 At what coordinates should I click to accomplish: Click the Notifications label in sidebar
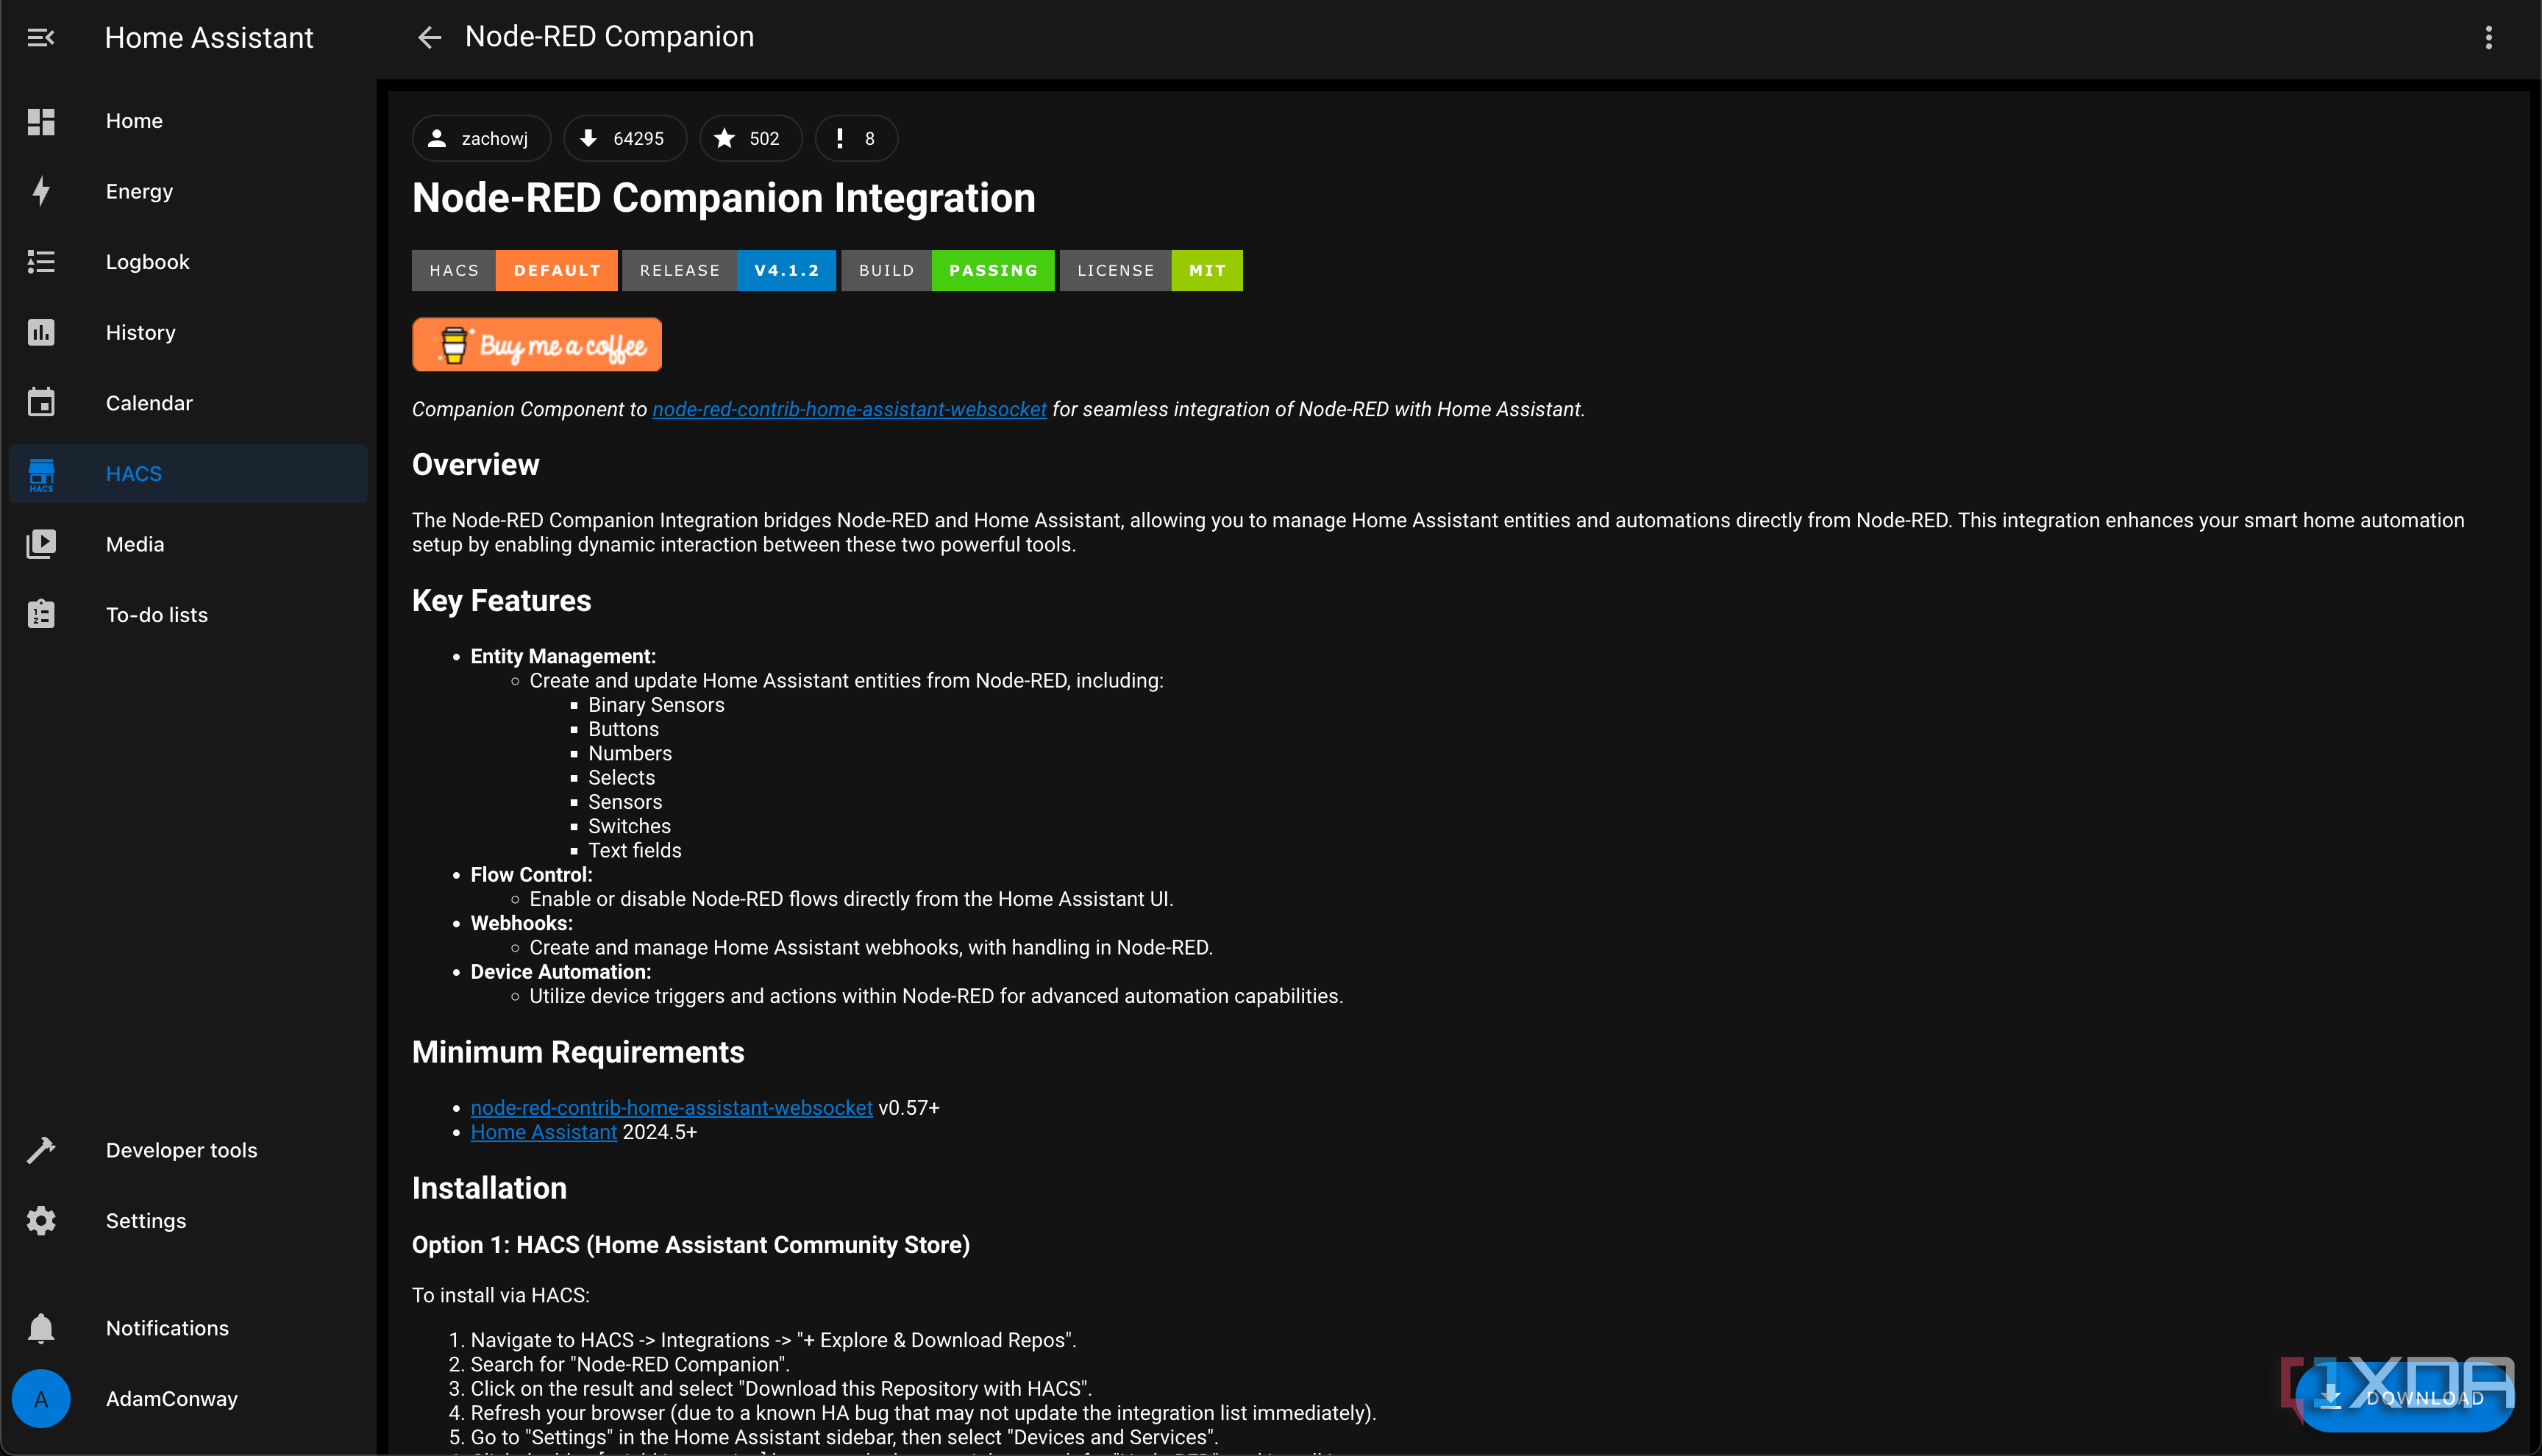tap(167, 1328)
